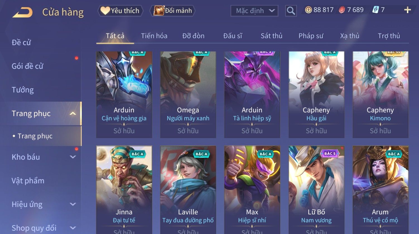Go to Tướng in the sidebar
This screenshot has height=234, width=419.
point(23,90)
